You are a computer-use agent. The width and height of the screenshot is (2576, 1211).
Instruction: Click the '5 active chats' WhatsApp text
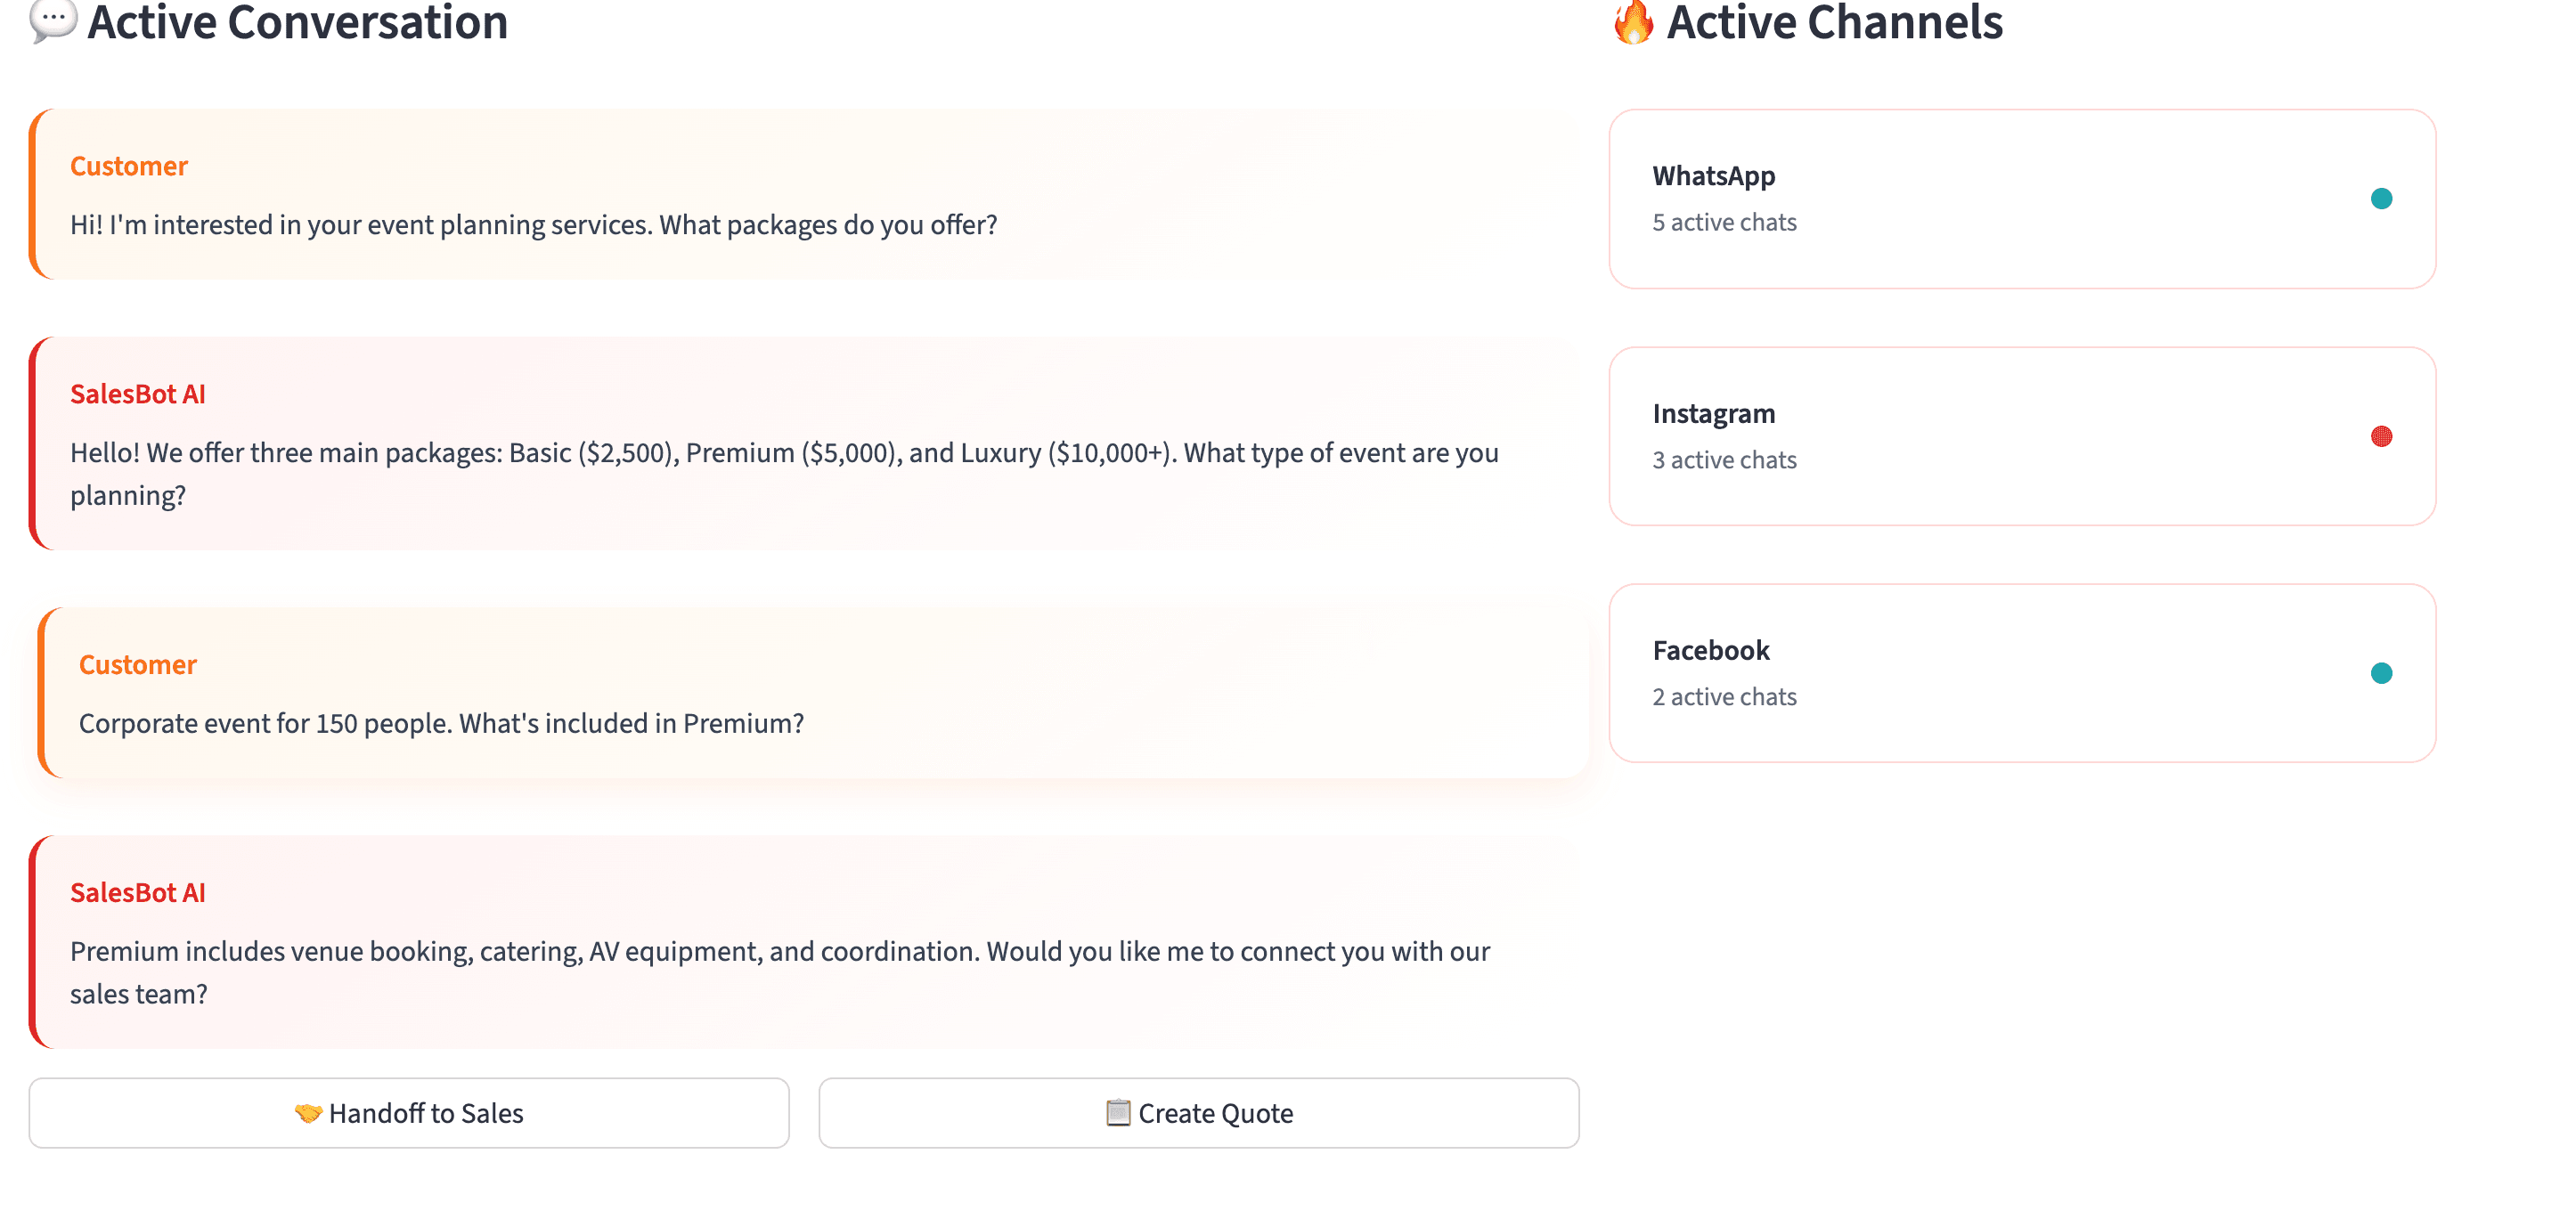coord(1724,222)
